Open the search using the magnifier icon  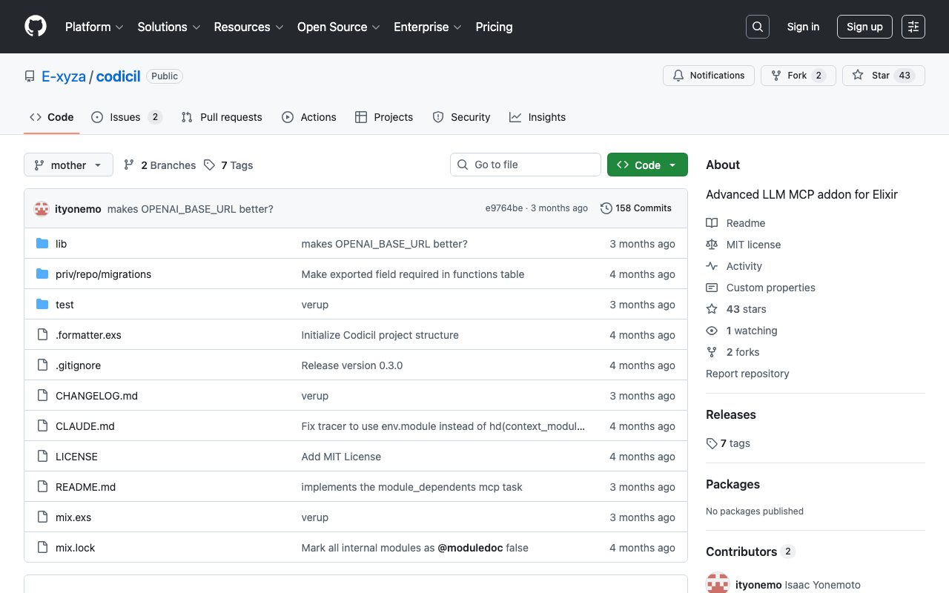point(757,26)
